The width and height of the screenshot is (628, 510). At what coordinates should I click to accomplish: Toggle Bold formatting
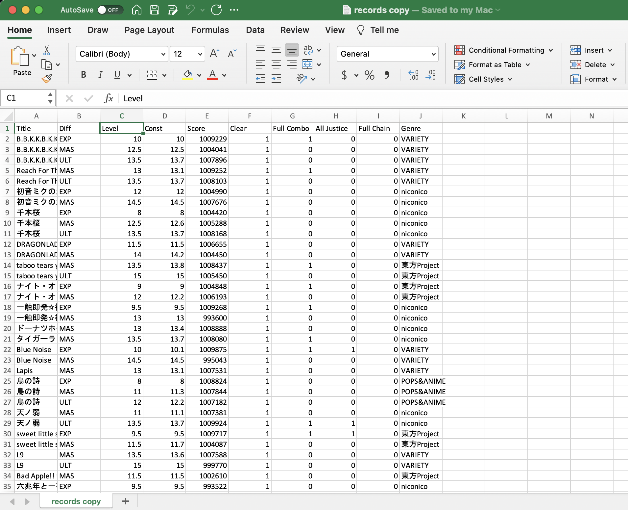click(84, 75)
